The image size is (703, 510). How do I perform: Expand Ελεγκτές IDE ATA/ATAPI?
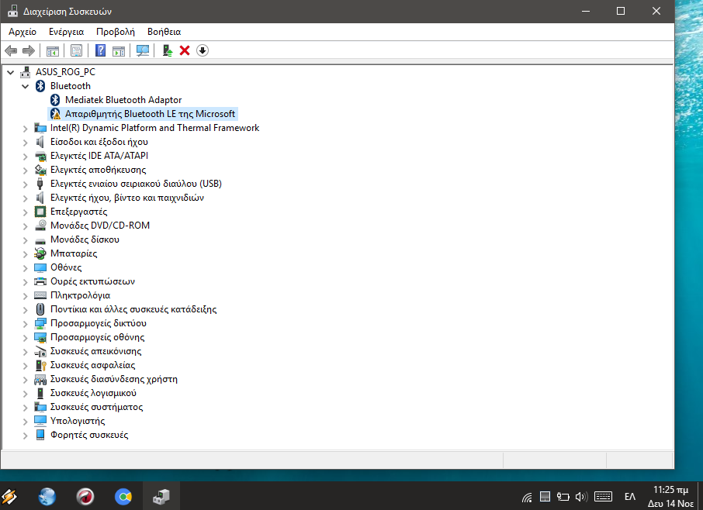coord(25,157)
